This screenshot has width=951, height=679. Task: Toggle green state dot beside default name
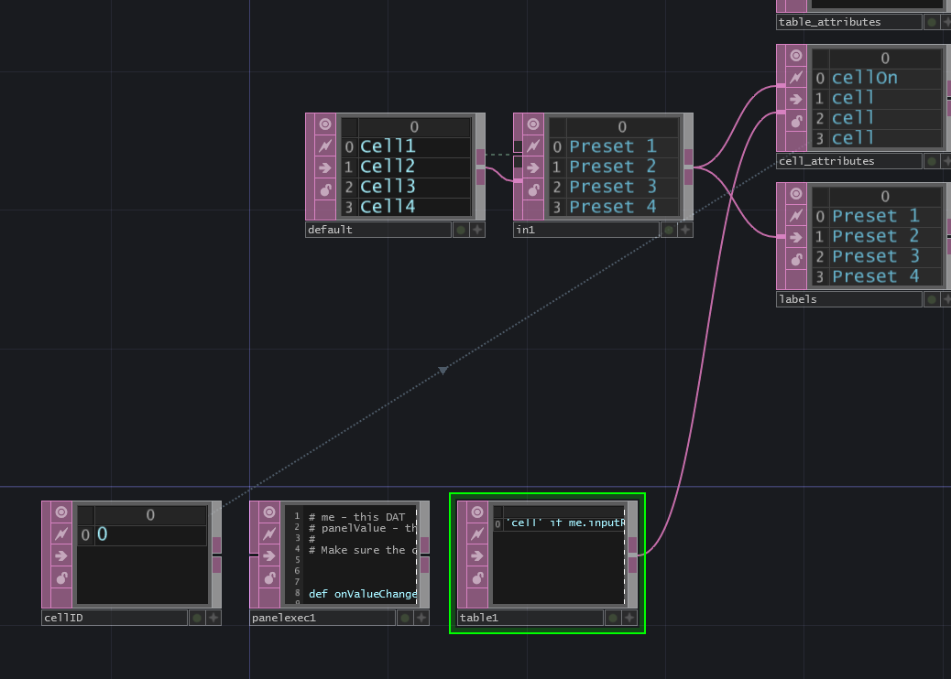pos(459,230)
